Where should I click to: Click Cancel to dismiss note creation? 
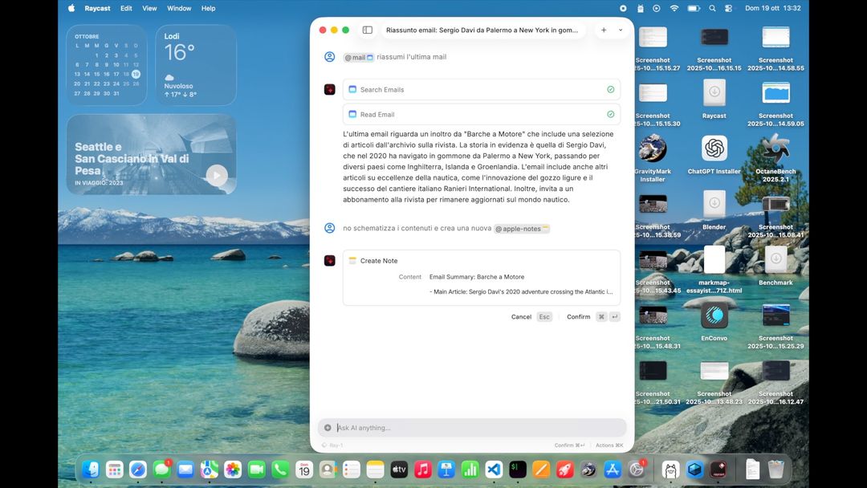pyautogui.click(x=521, y=317)
